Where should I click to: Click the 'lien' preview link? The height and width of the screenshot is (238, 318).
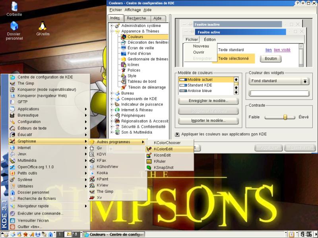coord(269,50)
